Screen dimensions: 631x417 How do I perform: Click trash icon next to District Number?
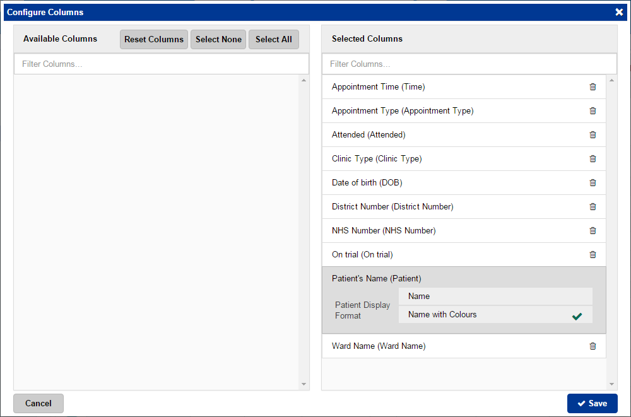click(593, 207)
